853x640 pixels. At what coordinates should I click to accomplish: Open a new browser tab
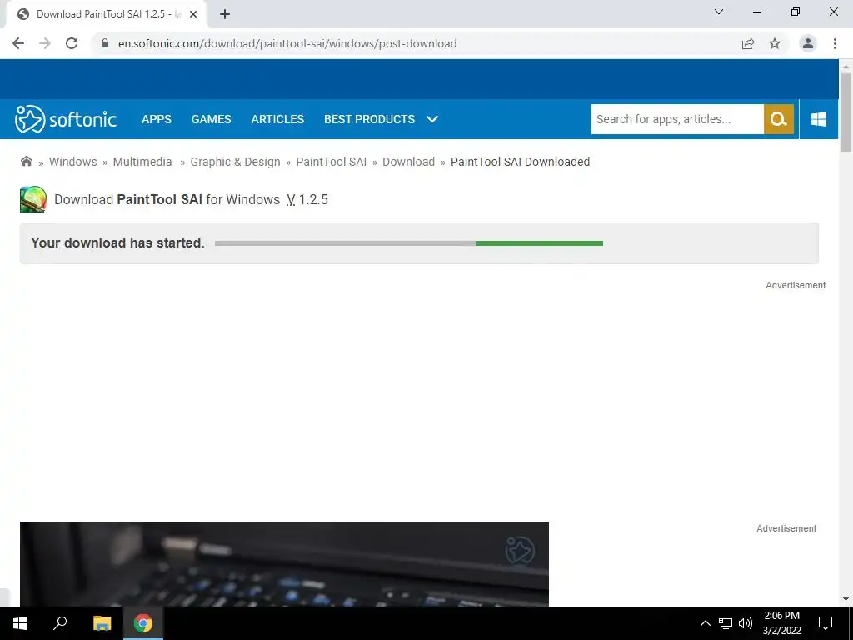[x=225, y=15]
